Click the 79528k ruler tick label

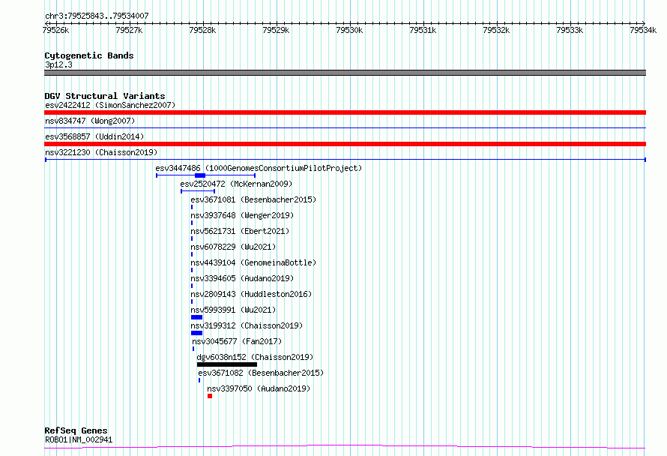[x=202, y=30]
